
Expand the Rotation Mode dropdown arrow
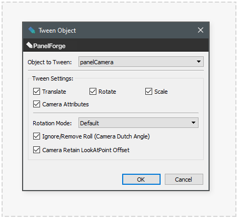pos(193,123)
